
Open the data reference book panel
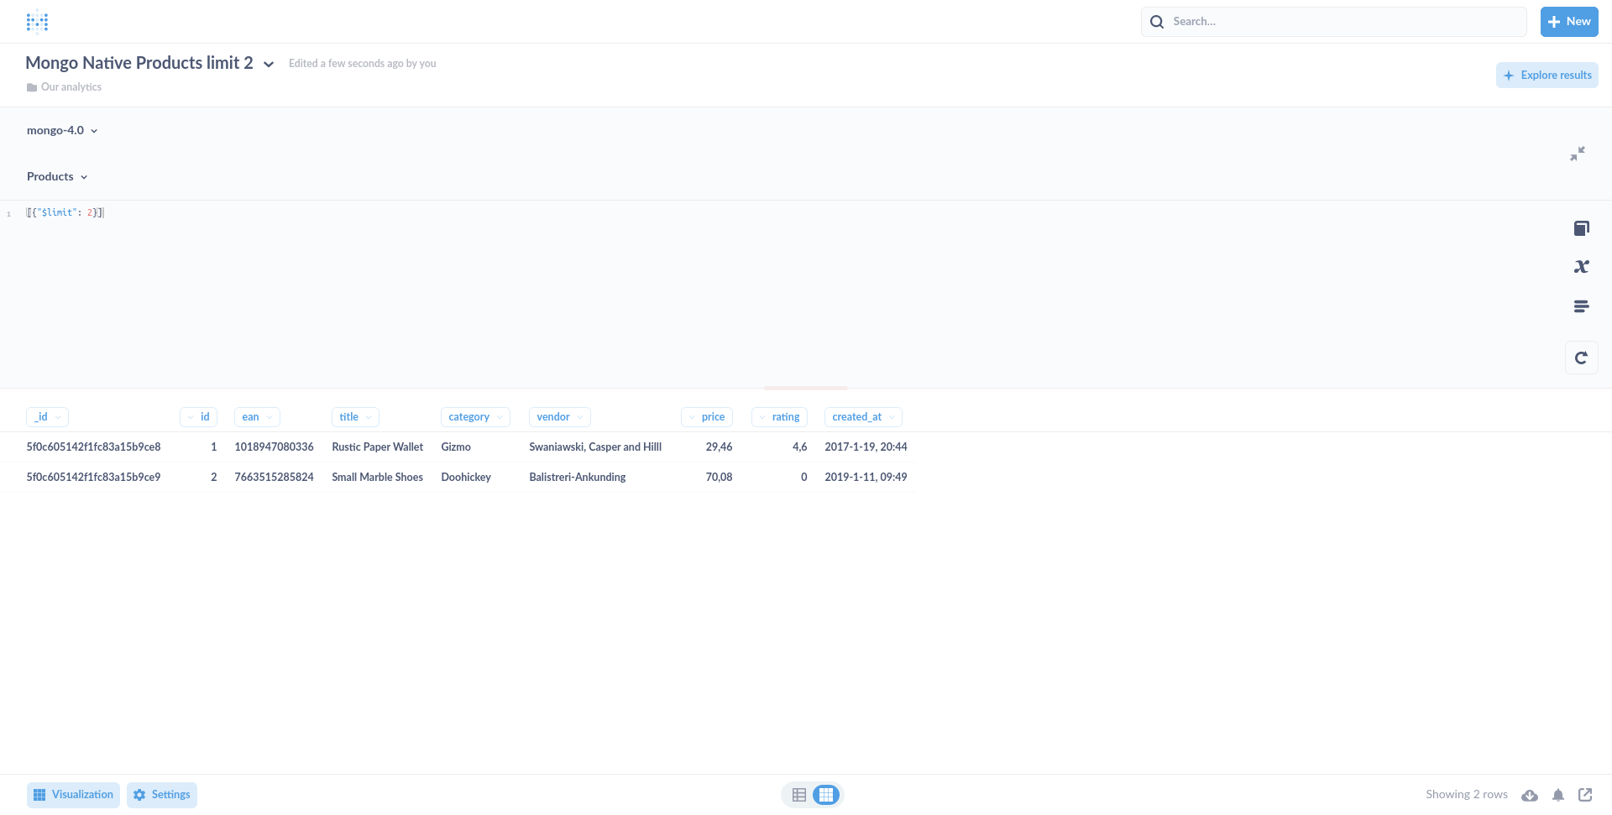coord(1581,227)
